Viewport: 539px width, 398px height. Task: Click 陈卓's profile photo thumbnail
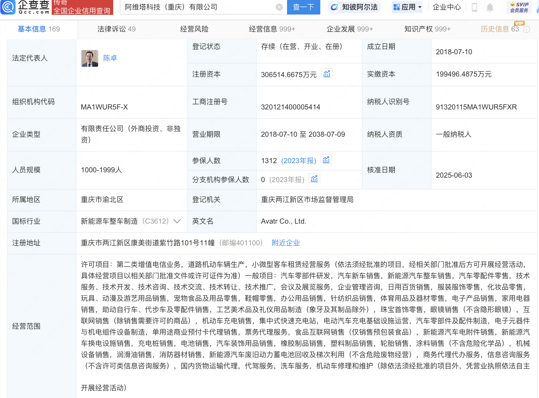tap(89, 58)
